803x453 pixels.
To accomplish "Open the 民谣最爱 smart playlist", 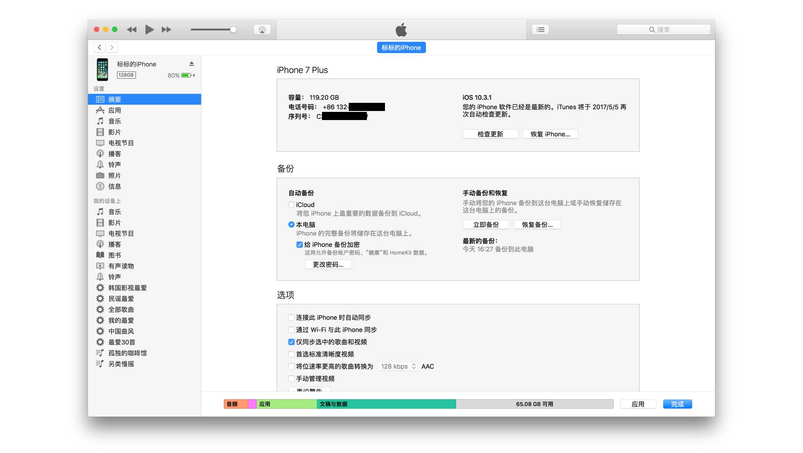I will coord(144,299).
